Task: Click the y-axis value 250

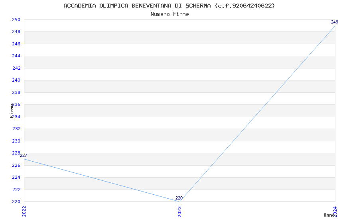Action: tap(16, 20)
